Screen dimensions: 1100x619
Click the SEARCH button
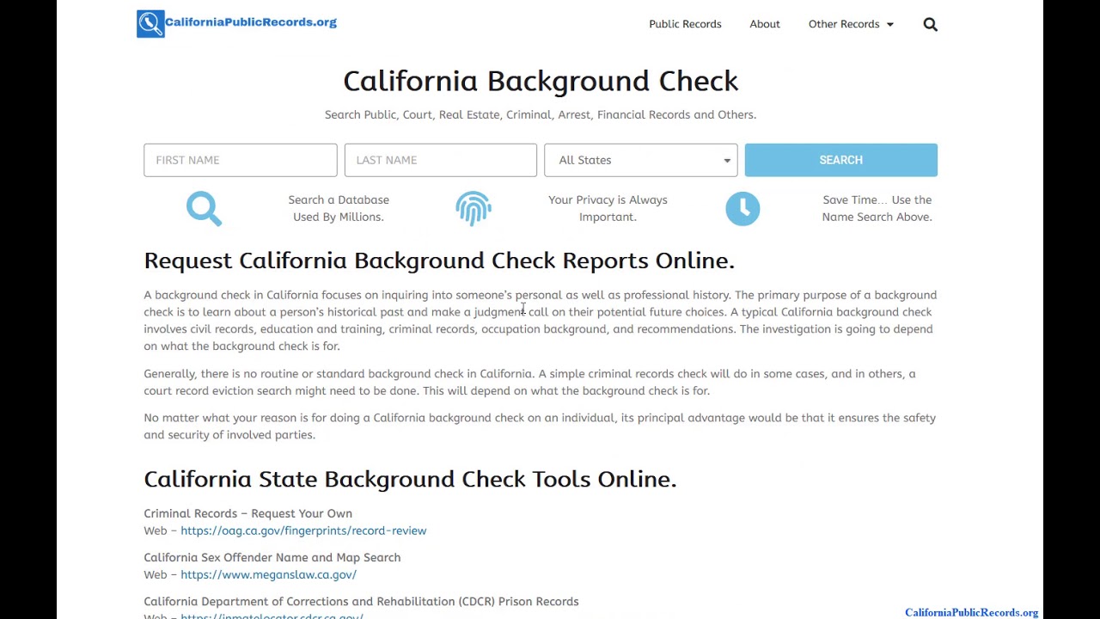[x=840, y=160]
